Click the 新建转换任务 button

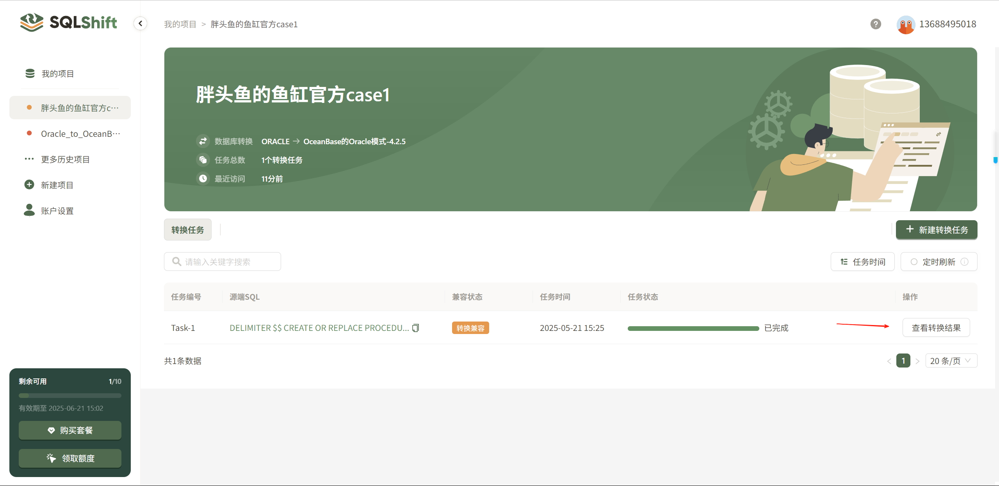click(x=937, y=230)
